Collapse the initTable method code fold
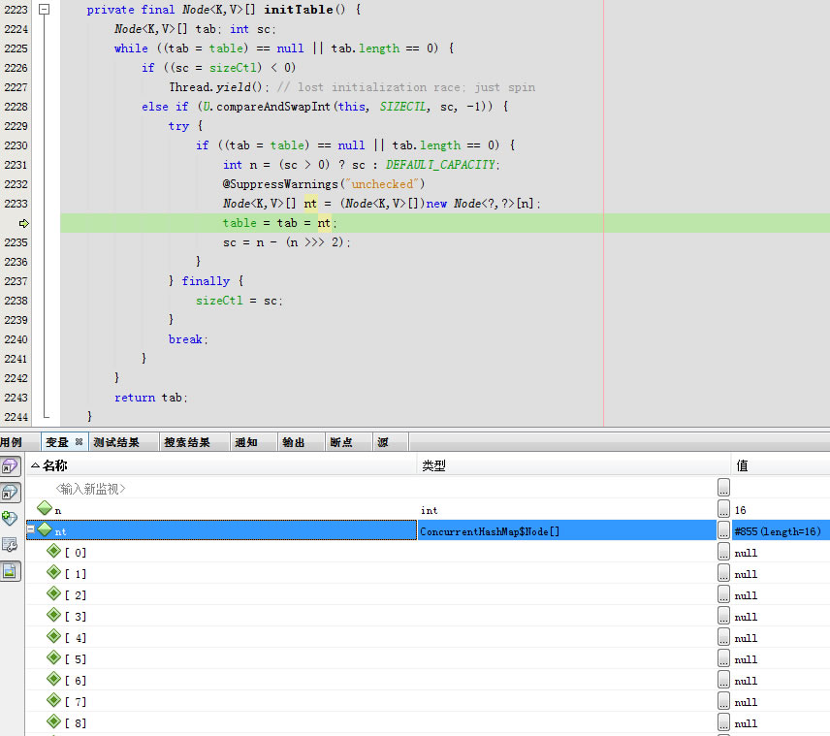 click(45, 9)
